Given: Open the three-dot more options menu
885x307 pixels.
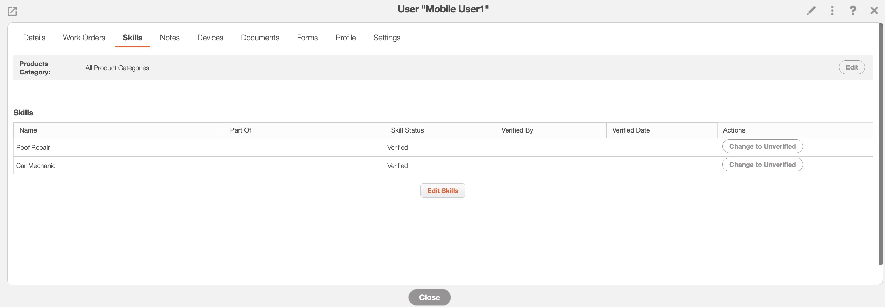Looking at the screenshot, I should click(832, 11).
